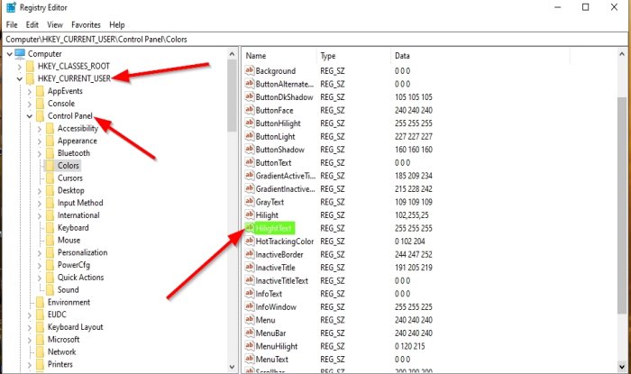Click the Environment folder icon
Screen dimensions: 631x374
pos(40,302)
